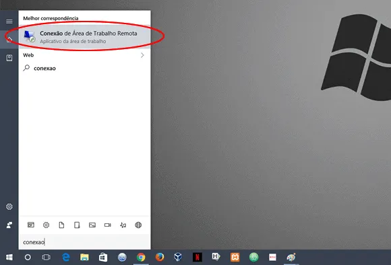Select the 'conexao' web search suggestion
The height and width of the screenshot is (265, 391).
pos(84,68)
